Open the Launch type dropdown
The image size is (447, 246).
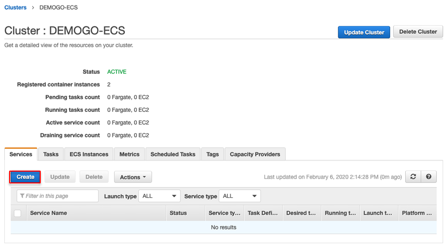pyautogui.click(x=159, y=196)
